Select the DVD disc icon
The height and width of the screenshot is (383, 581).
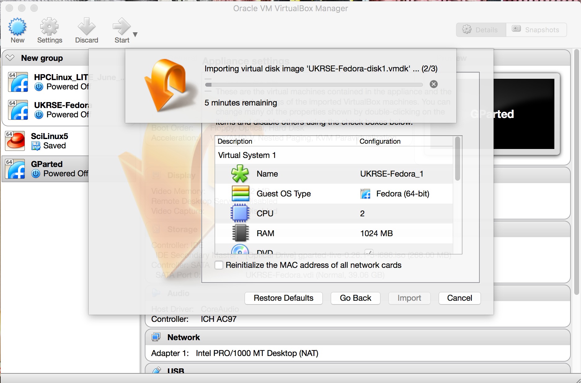point(240,249)
